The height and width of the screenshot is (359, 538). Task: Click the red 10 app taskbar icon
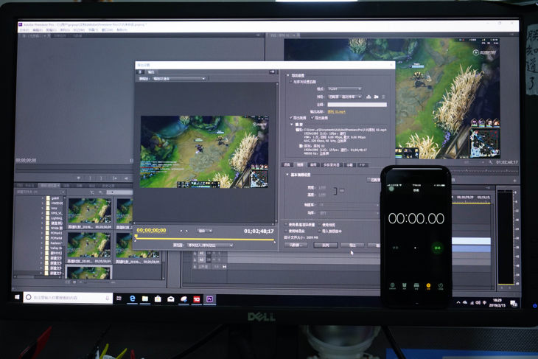197,299
